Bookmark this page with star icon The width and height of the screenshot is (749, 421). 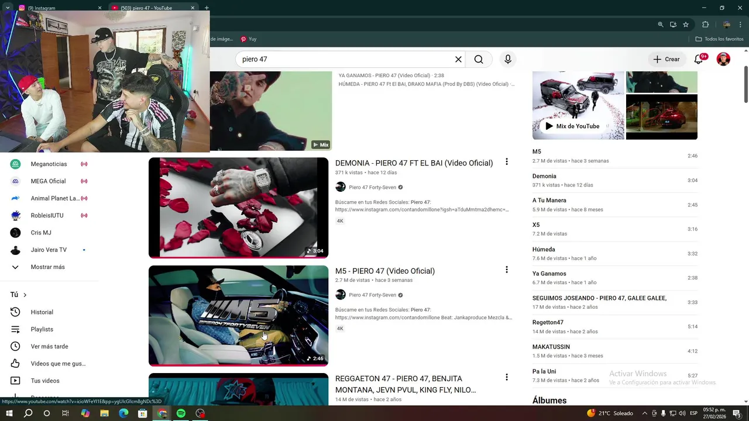coord(686,25)
